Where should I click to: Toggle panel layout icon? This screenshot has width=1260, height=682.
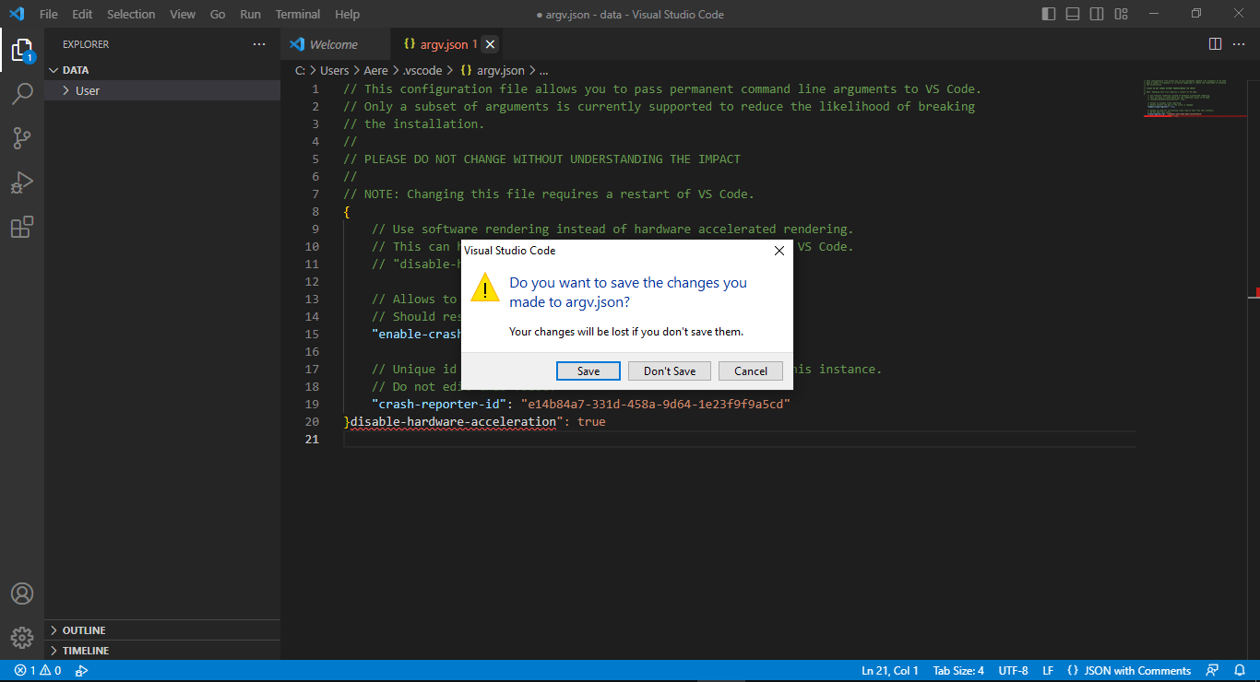1073,14
